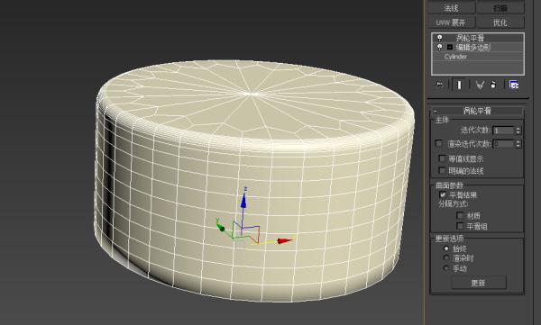Uncheck 平滑结果 checkbox
Image resolution: width=541 pixels, height=325 pixels.
[x=443, y=194]
